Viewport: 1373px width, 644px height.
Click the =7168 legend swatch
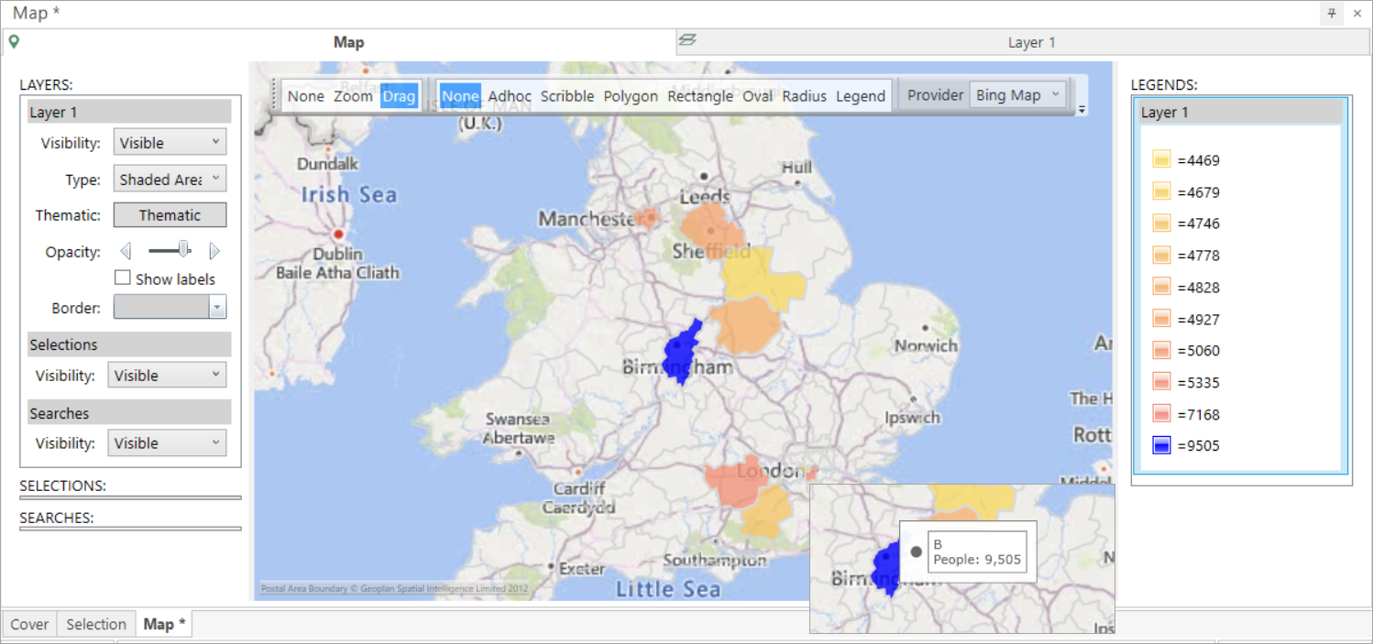point(1161,414)
